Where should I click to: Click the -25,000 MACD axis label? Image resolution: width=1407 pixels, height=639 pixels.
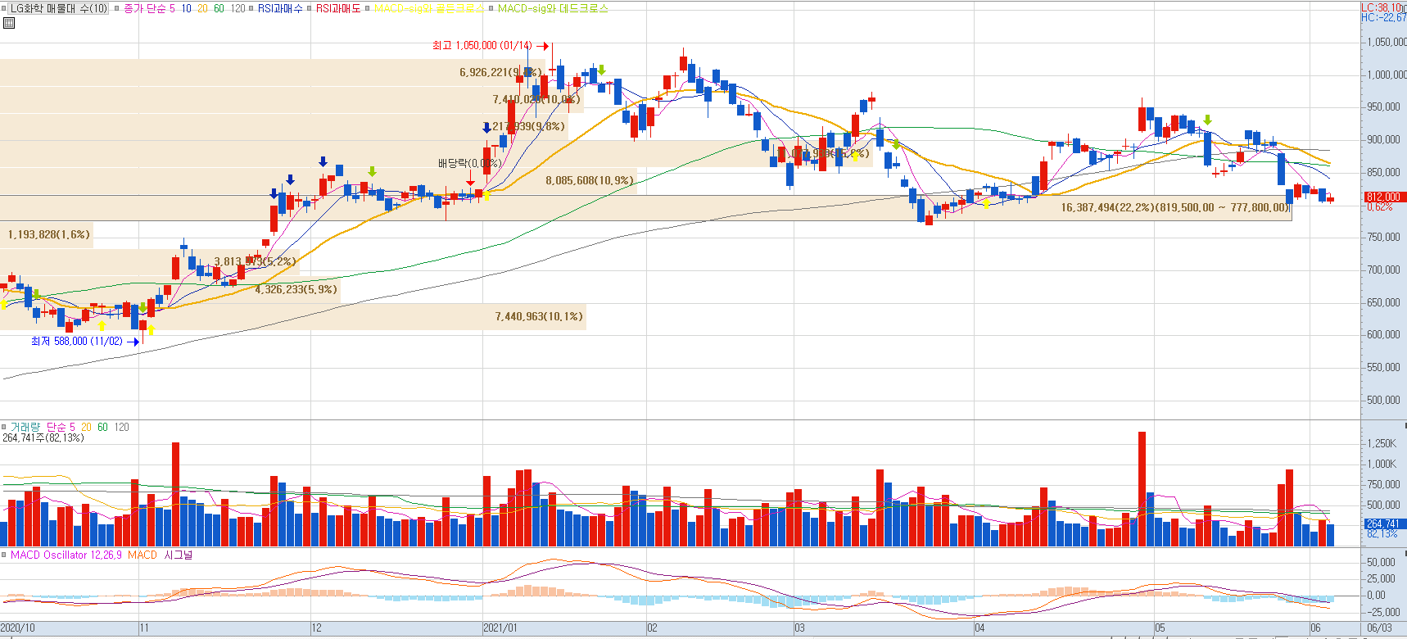click(1383, 612)
